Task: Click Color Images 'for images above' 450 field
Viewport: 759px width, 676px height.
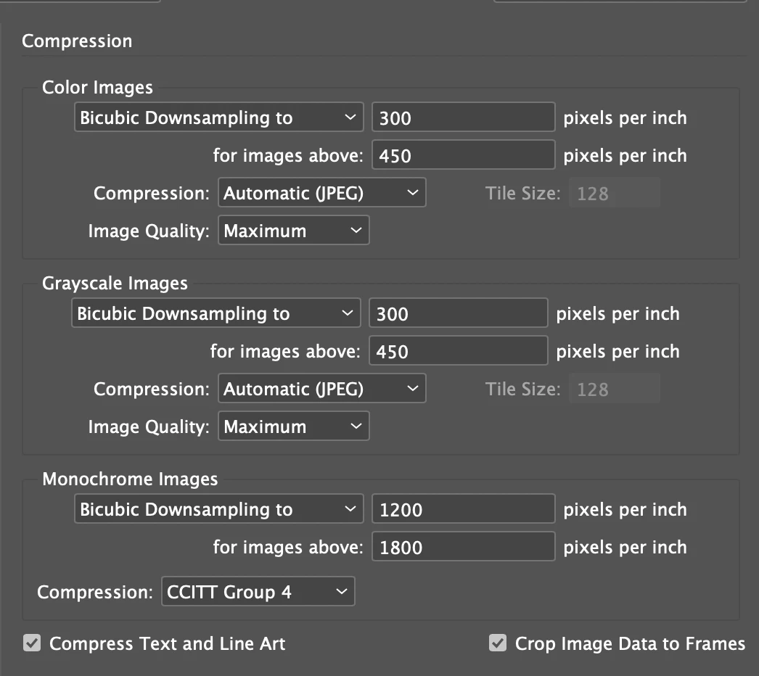Action: pyautogui.click(x=463, y=155)
